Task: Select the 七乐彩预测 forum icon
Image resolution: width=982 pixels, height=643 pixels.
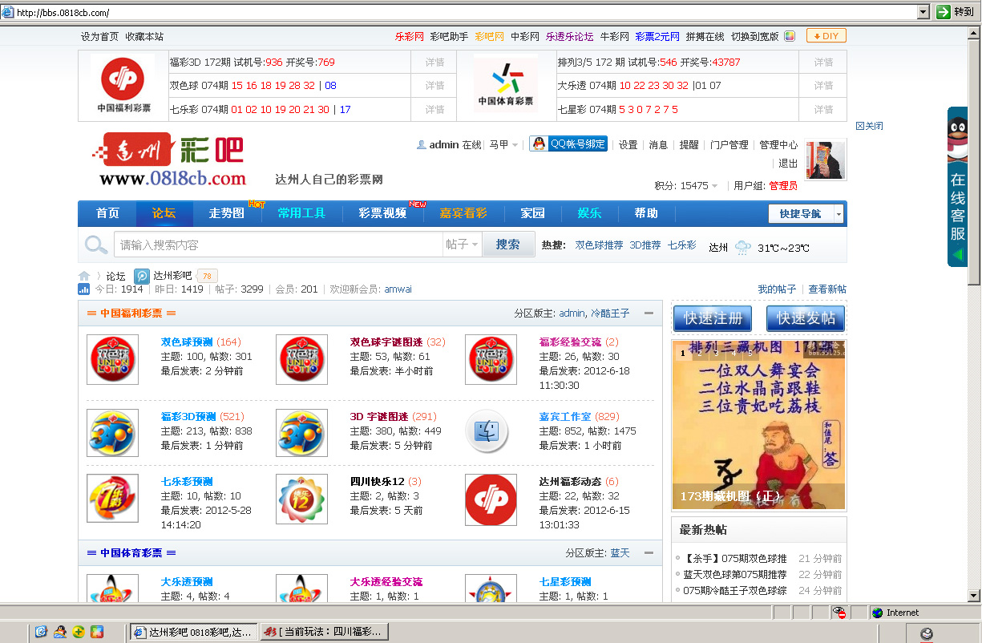Action: [x=112, y=498]
